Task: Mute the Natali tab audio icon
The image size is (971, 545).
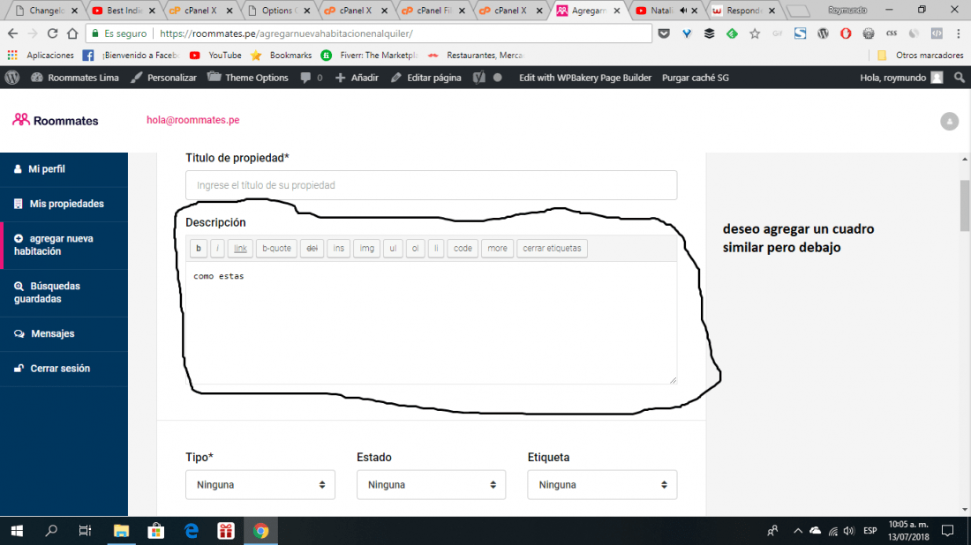Action: (683, 11)
